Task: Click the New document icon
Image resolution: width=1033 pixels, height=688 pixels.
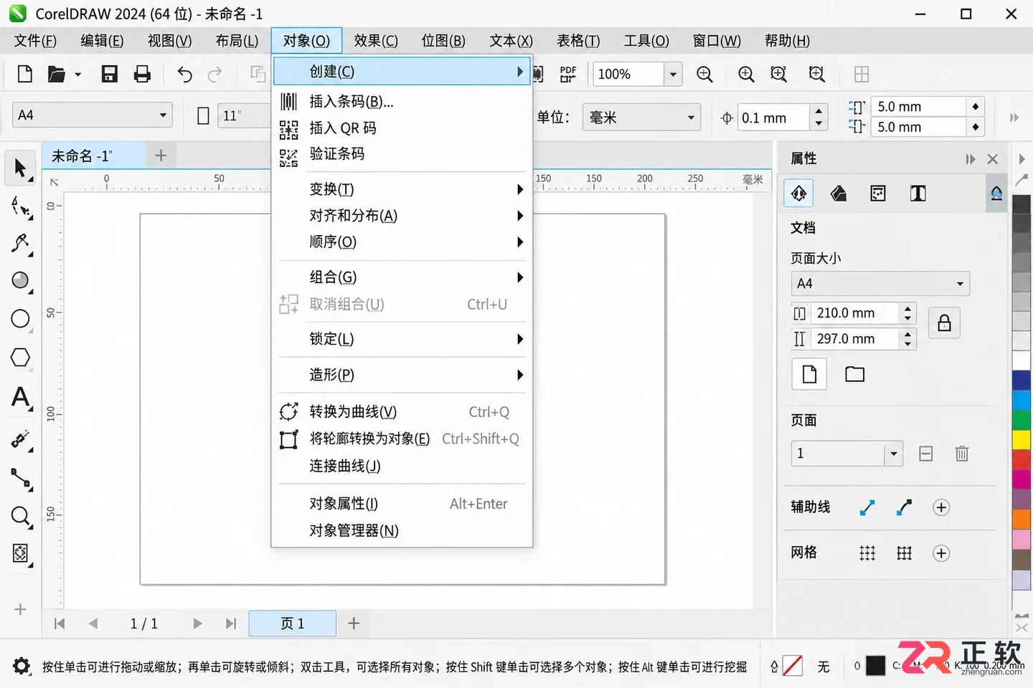Action: 24,74
